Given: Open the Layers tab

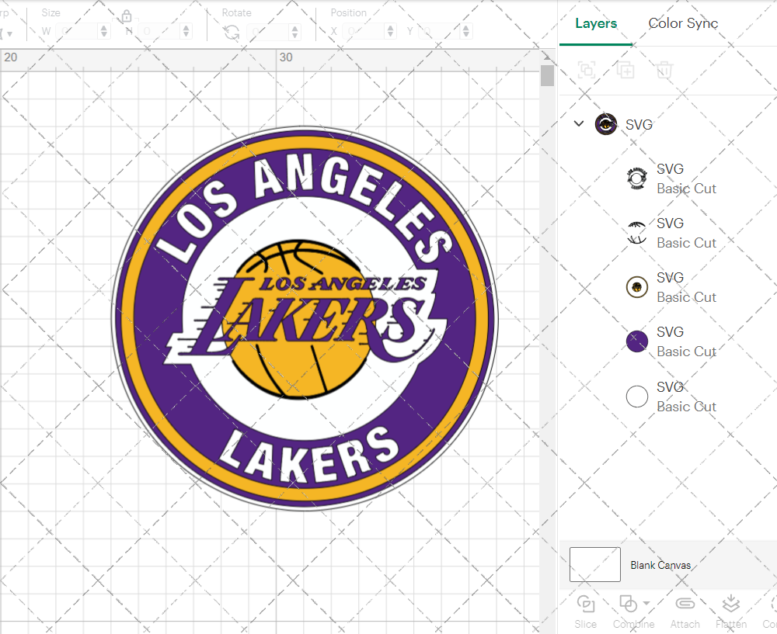Looking at the screenshot, I should 595,23.
